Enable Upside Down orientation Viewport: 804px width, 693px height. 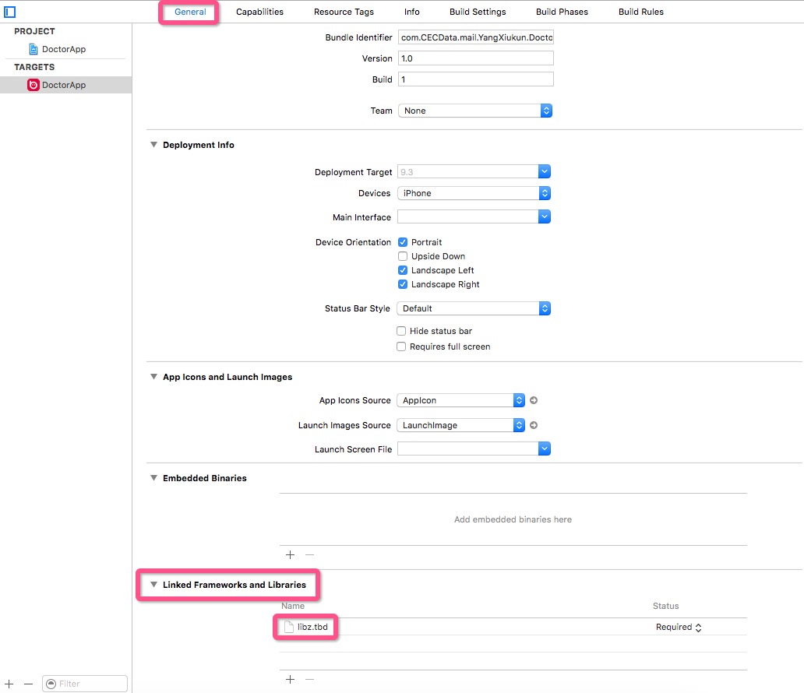(x=403, y=256)
